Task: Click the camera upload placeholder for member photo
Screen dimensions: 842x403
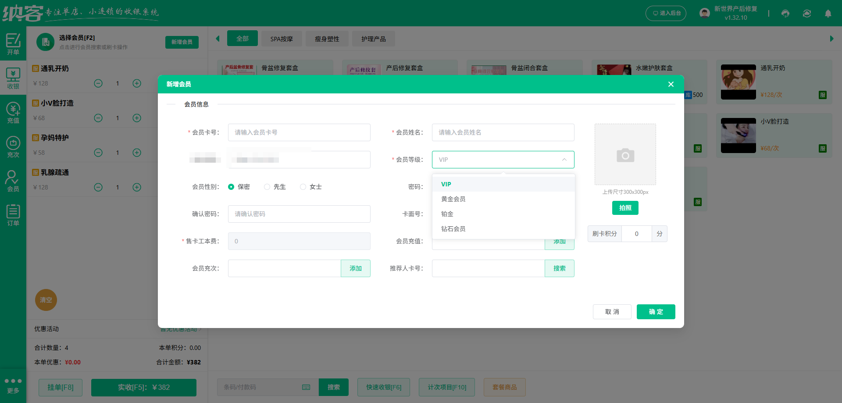Action: tap(625, 154)
